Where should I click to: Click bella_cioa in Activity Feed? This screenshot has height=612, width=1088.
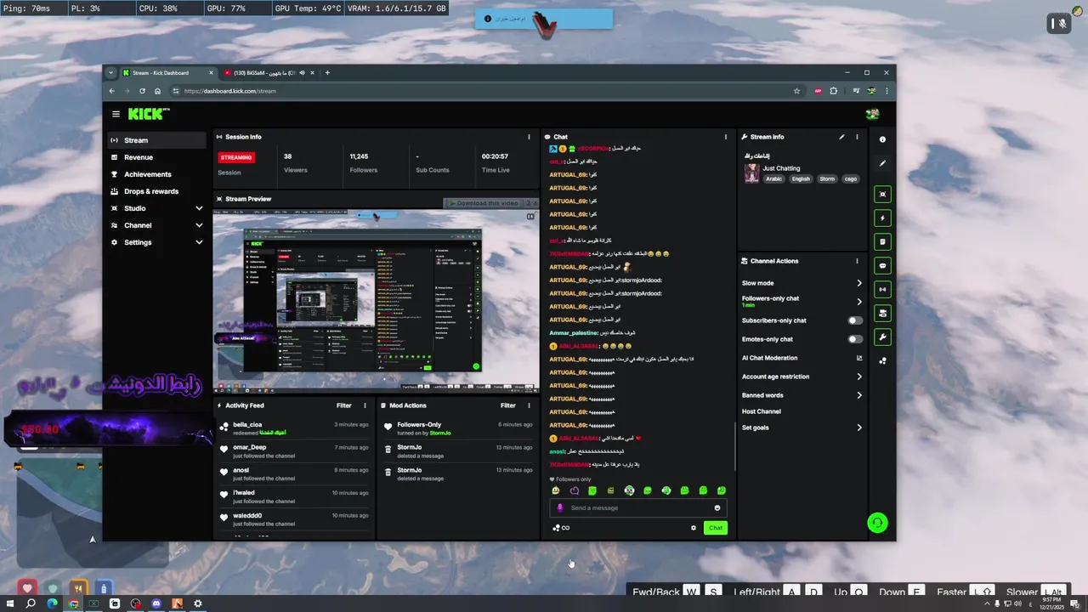(x=247, y=425)
